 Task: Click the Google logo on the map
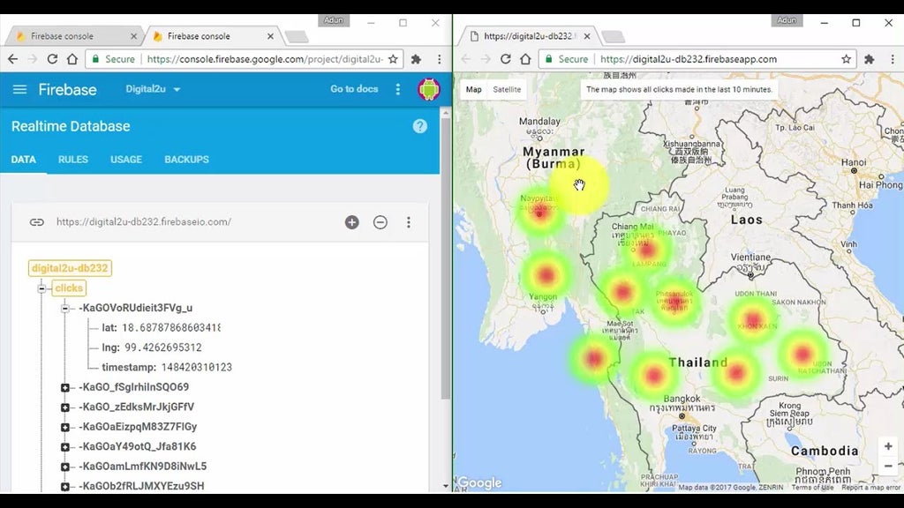478,483
